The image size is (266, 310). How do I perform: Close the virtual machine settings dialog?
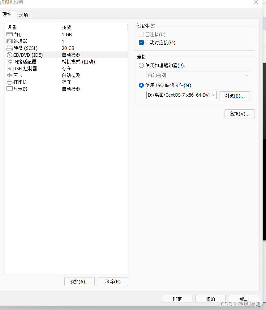(x=256, y=2)
